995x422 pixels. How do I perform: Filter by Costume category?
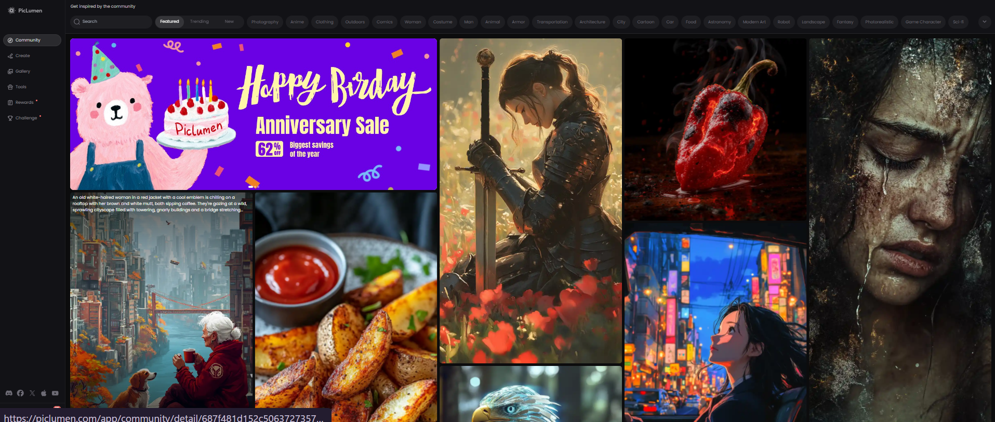(443, 22)
